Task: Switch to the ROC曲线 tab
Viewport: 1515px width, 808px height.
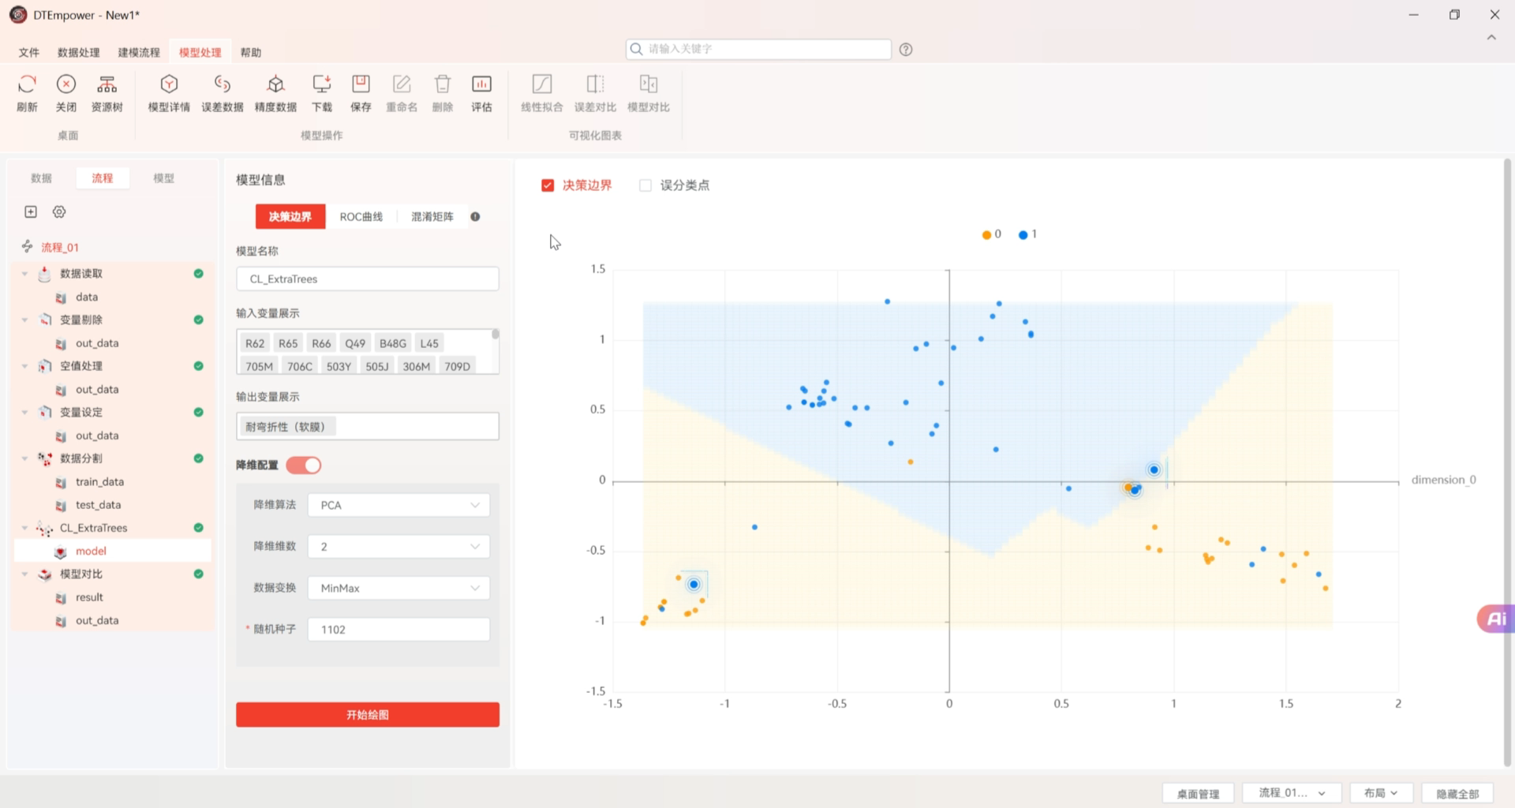Action: tap(361, 217)
